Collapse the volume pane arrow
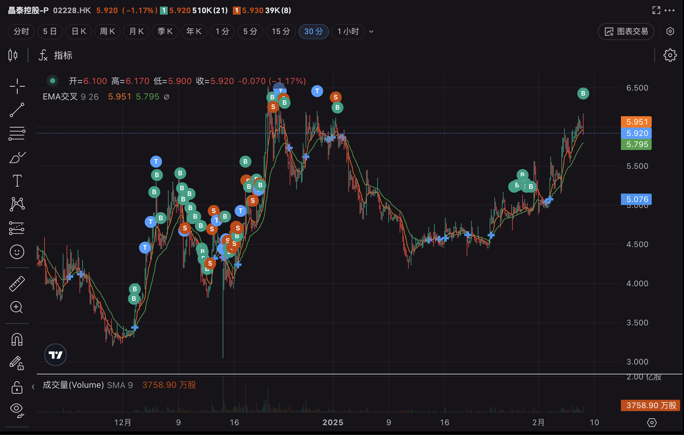Image resolution: width=684 pixels, height=435 pixels. pos(33,387)
